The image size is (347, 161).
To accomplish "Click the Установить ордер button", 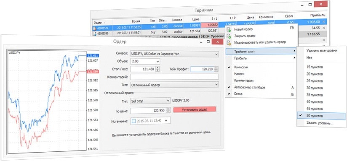I will click(195, 109).
